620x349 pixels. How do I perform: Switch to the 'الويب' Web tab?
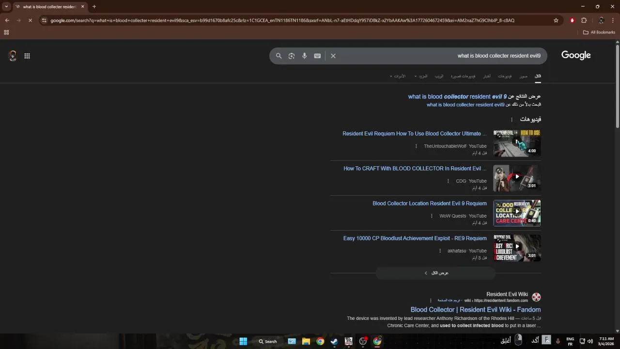439,76
